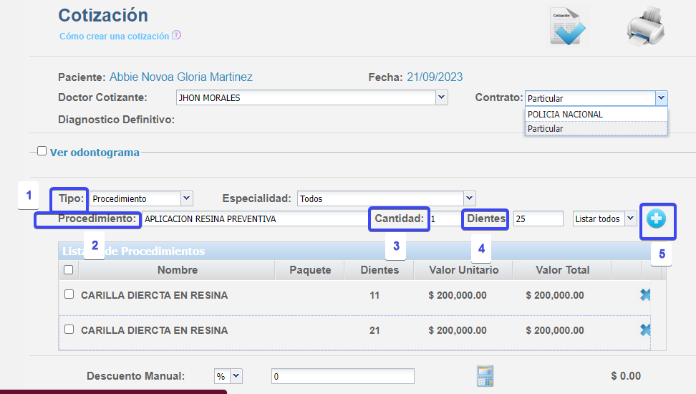Click patient name Abbie Novoa Gloria Martinez
Image resolution: width=696 pixels, height=394 pixels.
180,77
